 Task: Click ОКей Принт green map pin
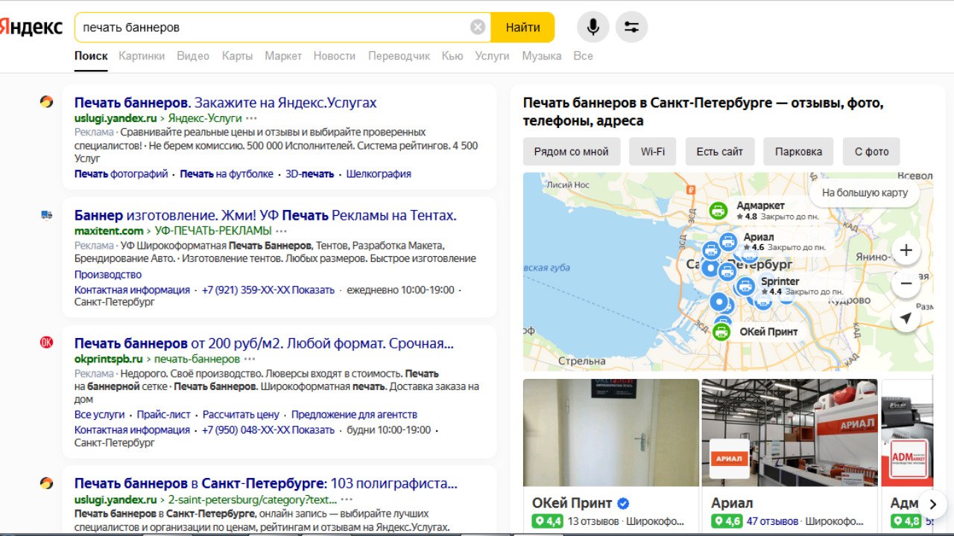point(721,332)
